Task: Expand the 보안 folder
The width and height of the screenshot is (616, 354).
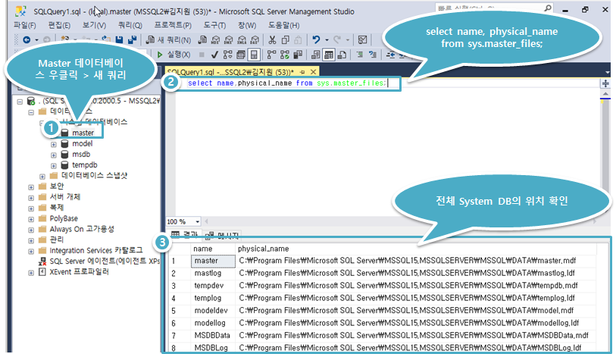Action: pos(31,187)
